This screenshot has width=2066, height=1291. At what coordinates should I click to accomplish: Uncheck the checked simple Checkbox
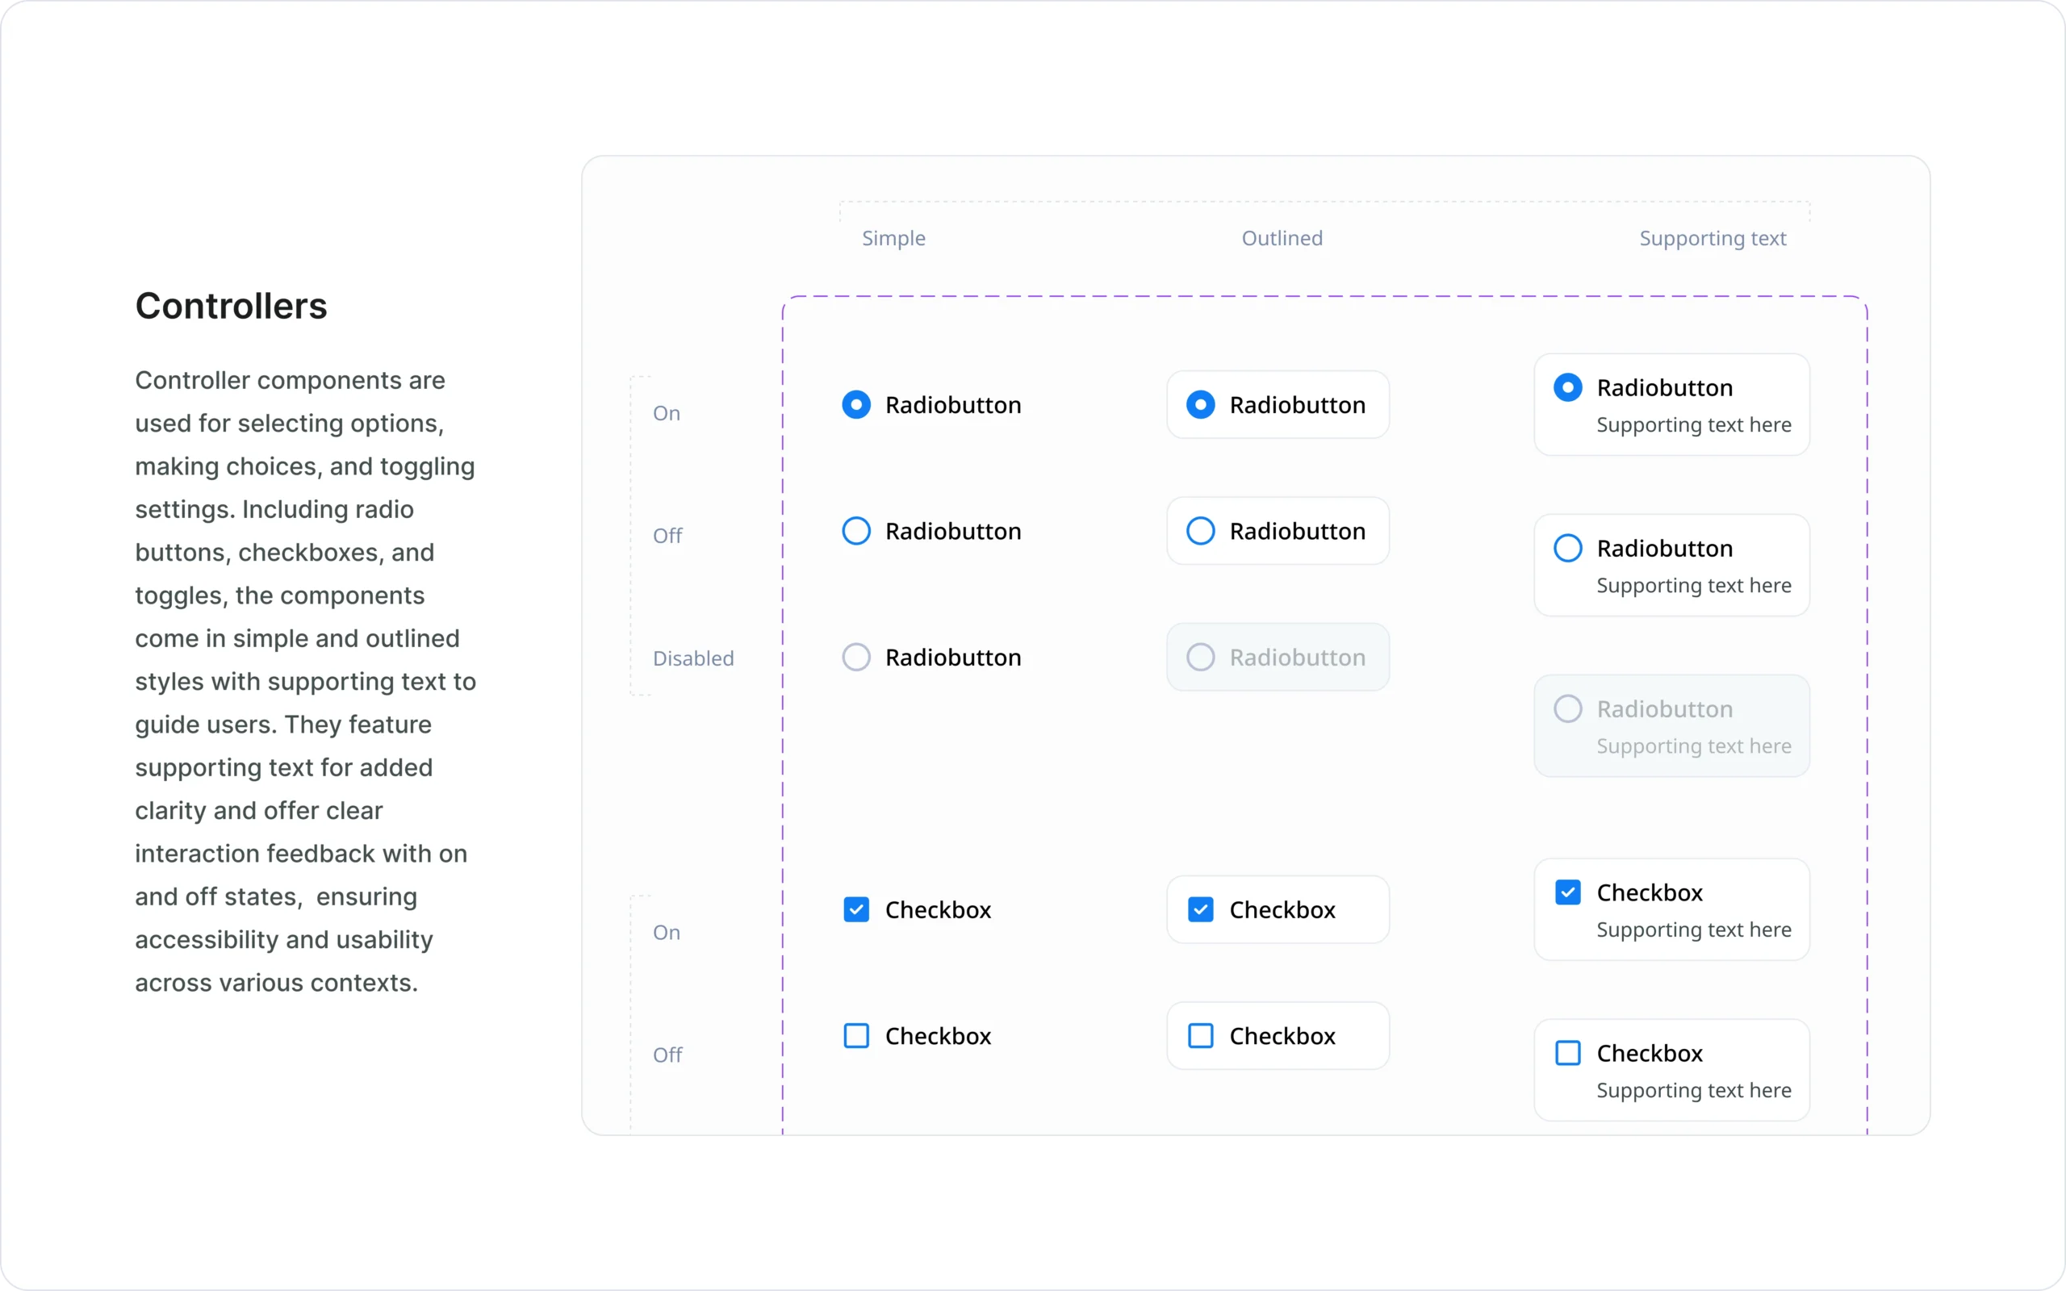click(856, 909)
